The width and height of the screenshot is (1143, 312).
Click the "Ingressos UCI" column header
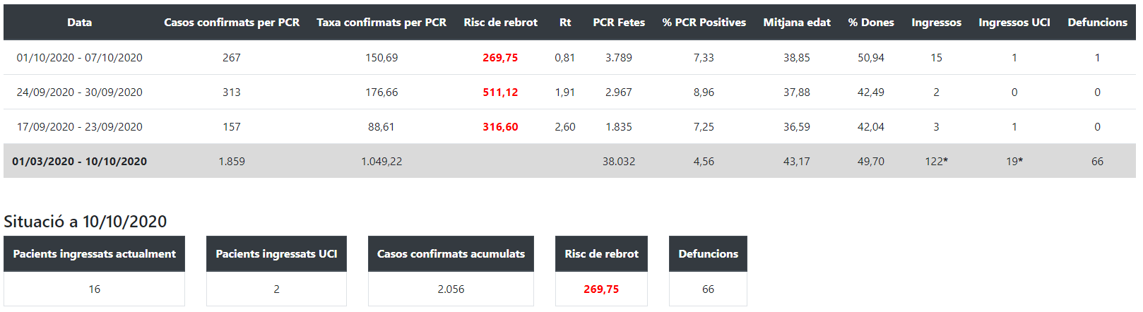1014,23
